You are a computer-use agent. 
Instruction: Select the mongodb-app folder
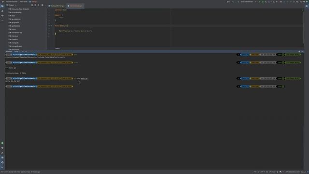click(16, 46)
